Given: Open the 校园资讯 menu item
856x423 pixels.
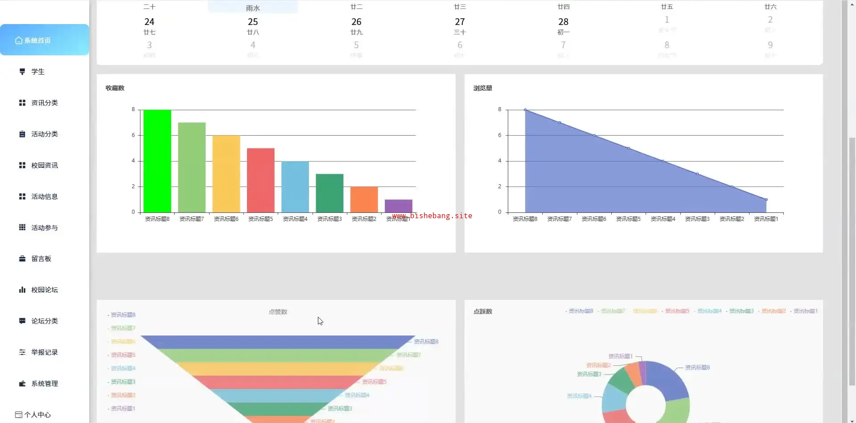Looking at the screenshot, I should pos(45,165).
